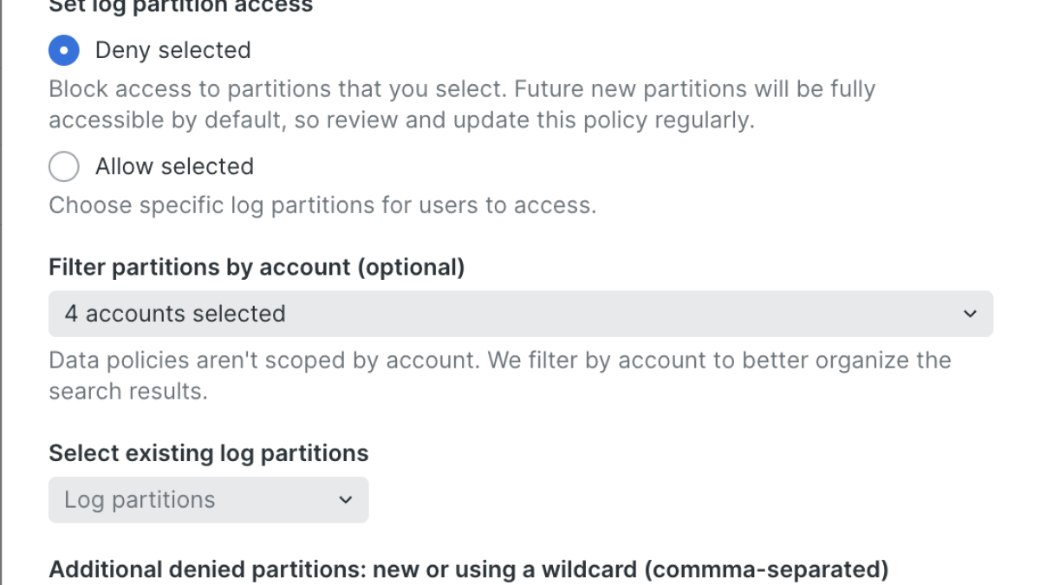Click the accounts selected field bar

[x=520, y=314]
